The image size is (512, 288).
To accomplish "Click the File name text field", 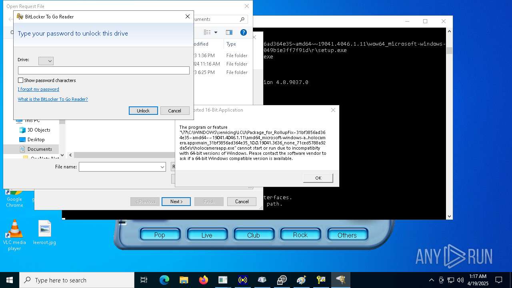I will [x=119, y=167].
